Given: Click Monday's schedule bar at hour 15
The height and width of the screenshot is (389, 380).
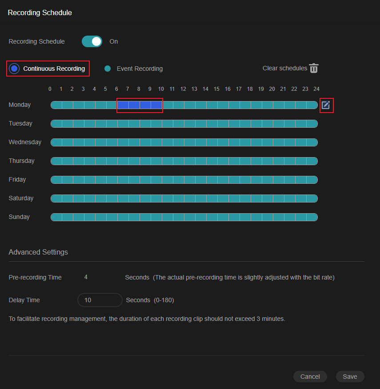Looking at the screenshot, I should [223, 105].
